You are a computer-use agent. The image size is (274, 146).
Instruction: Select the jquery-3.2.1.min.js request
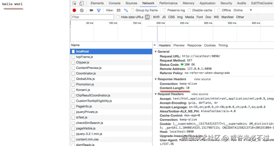(x=111, y=134)
